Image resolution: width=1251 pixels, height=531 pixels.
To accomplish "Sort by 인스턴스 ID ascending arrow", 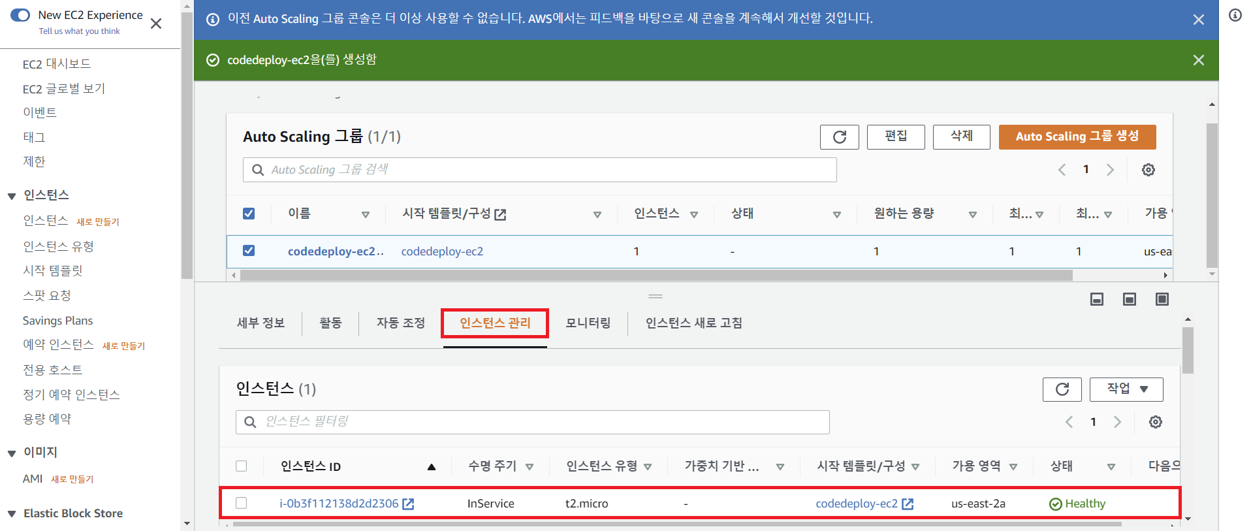I will coord(432,467).
